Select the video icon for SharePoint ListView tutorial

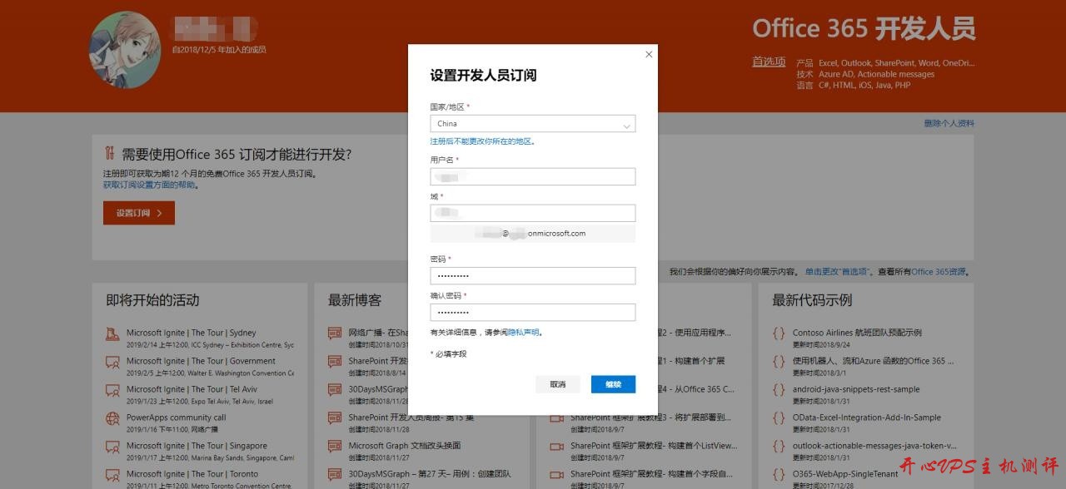(x=555, y=447)
